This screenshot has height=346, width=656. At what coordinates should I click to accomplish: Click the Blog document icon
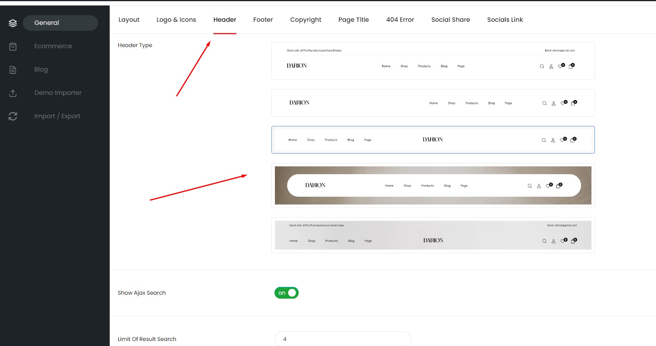pos(13,70)
